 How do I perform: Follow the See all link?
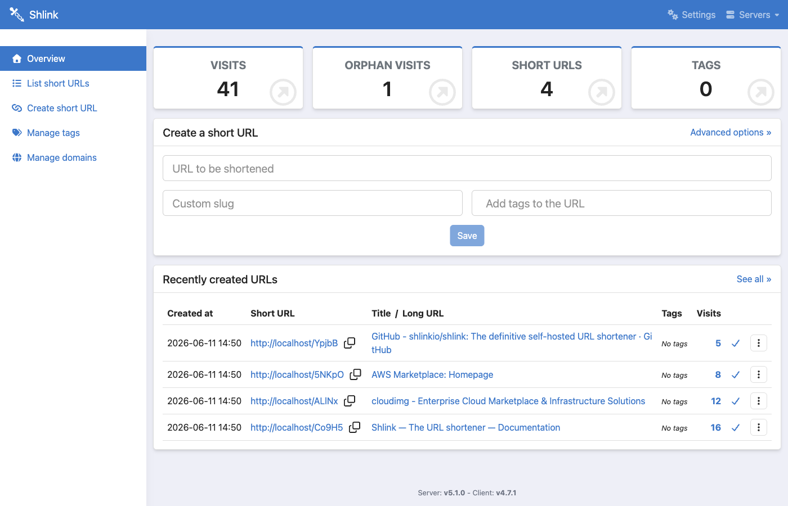tap(754, 279)
